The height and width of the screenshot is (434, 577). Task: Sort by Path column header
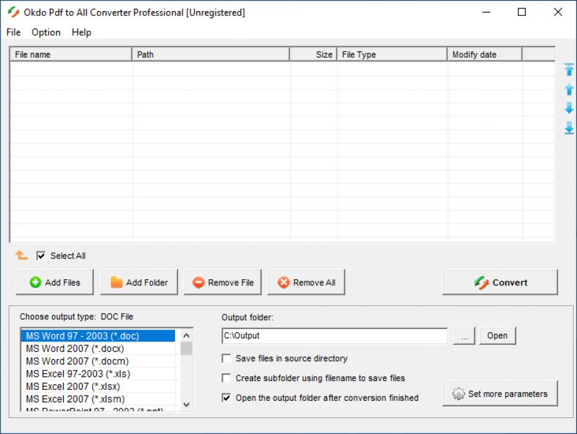pos(211,54)
